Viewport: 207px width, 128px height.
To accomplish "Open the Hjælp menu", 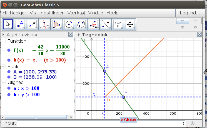I will 112,13.
